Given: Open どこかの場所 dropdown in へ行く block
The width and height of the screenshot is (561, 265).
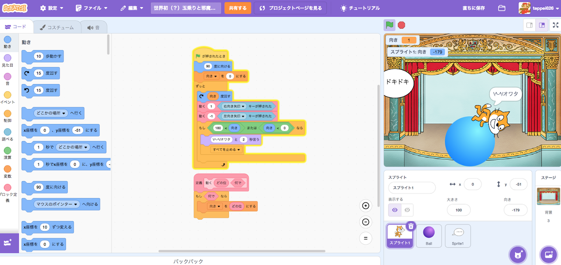Looking at the screenshot, I should 51,113.
